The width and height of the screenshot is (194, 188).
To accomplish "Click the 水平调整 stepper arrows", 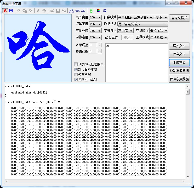I will point(100,45).
